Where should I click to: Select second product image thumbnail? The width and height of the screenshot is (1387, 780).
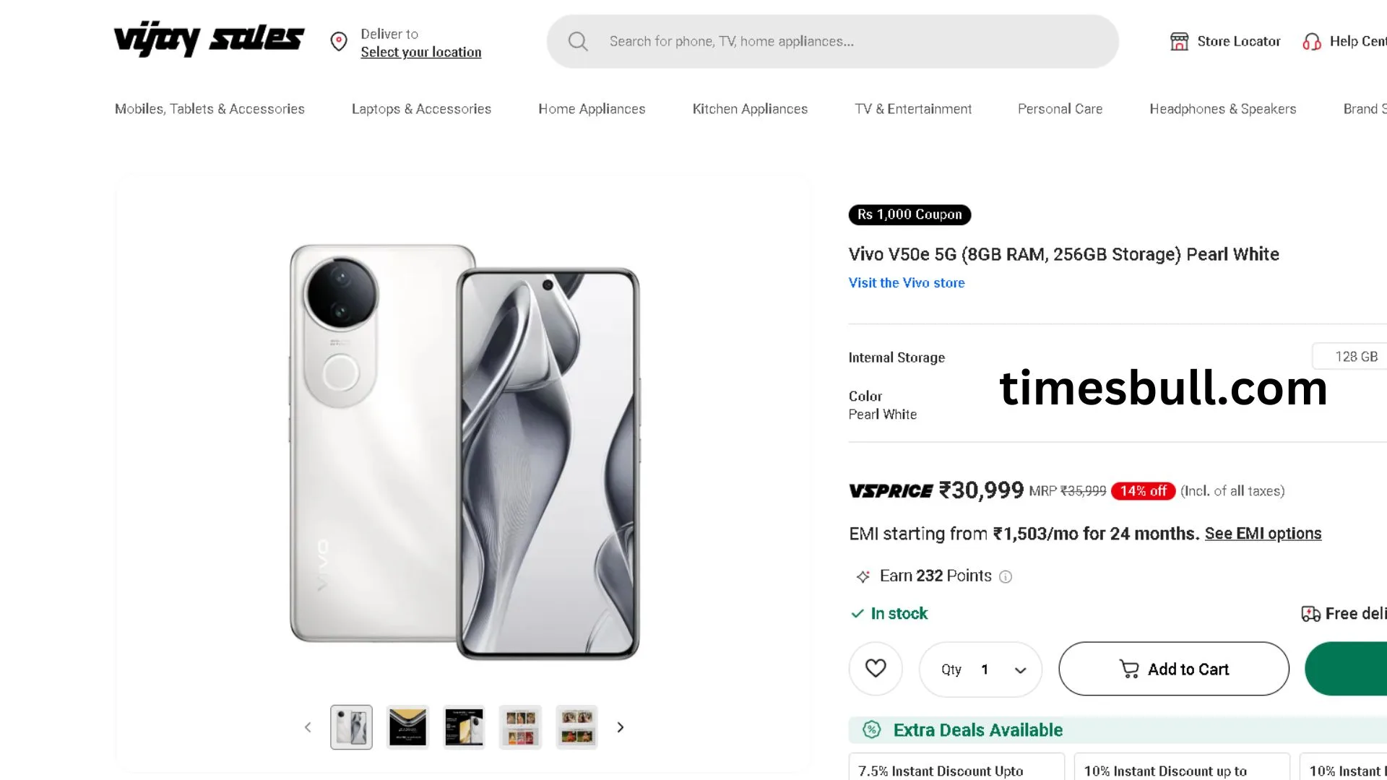point(407,727)
